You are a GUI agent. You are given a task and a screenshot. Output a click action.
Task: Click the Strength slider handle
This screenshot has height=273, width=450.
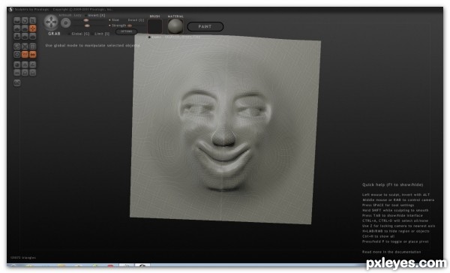click(87, 25)
